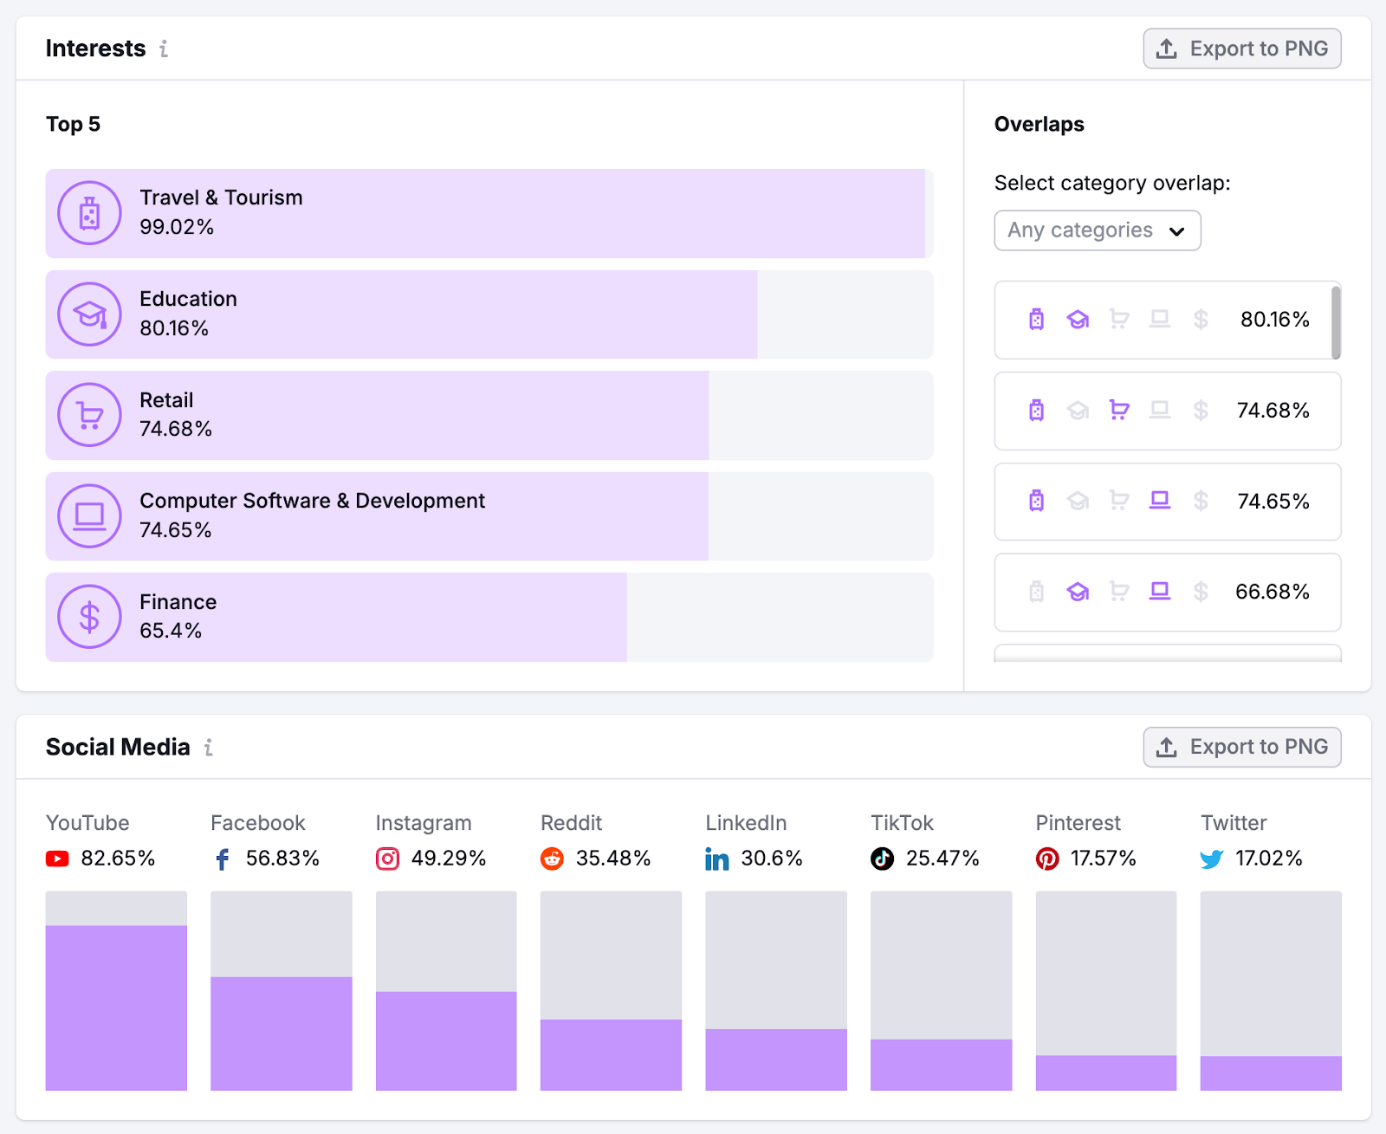This screenshot has width=1386, height=1134.
Task: Click the Reddit label text
Action: [571, 823]
